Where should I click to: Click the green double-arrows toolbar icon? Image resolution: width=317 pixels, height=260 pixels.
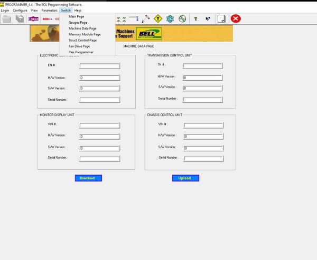(x=122, y=20)
